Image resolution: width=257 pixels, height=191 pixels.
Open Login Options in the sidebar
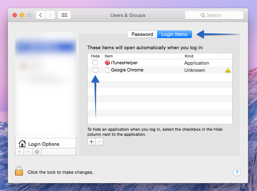[46, 144]
